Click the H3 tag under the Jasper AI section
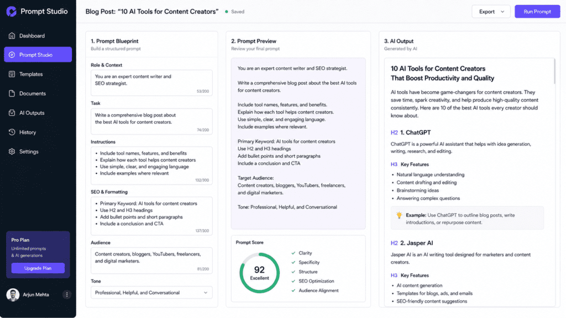The image size is (566, 318). 394,275
